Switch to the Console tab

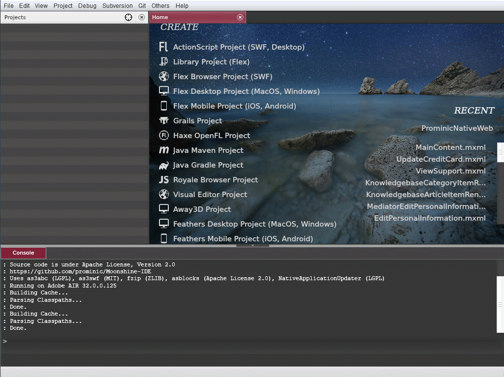(x=23, y=253)
